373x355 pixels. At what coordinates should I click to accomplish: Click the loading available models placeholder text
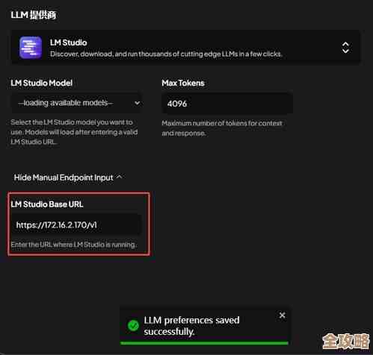[x=66, y=103]
